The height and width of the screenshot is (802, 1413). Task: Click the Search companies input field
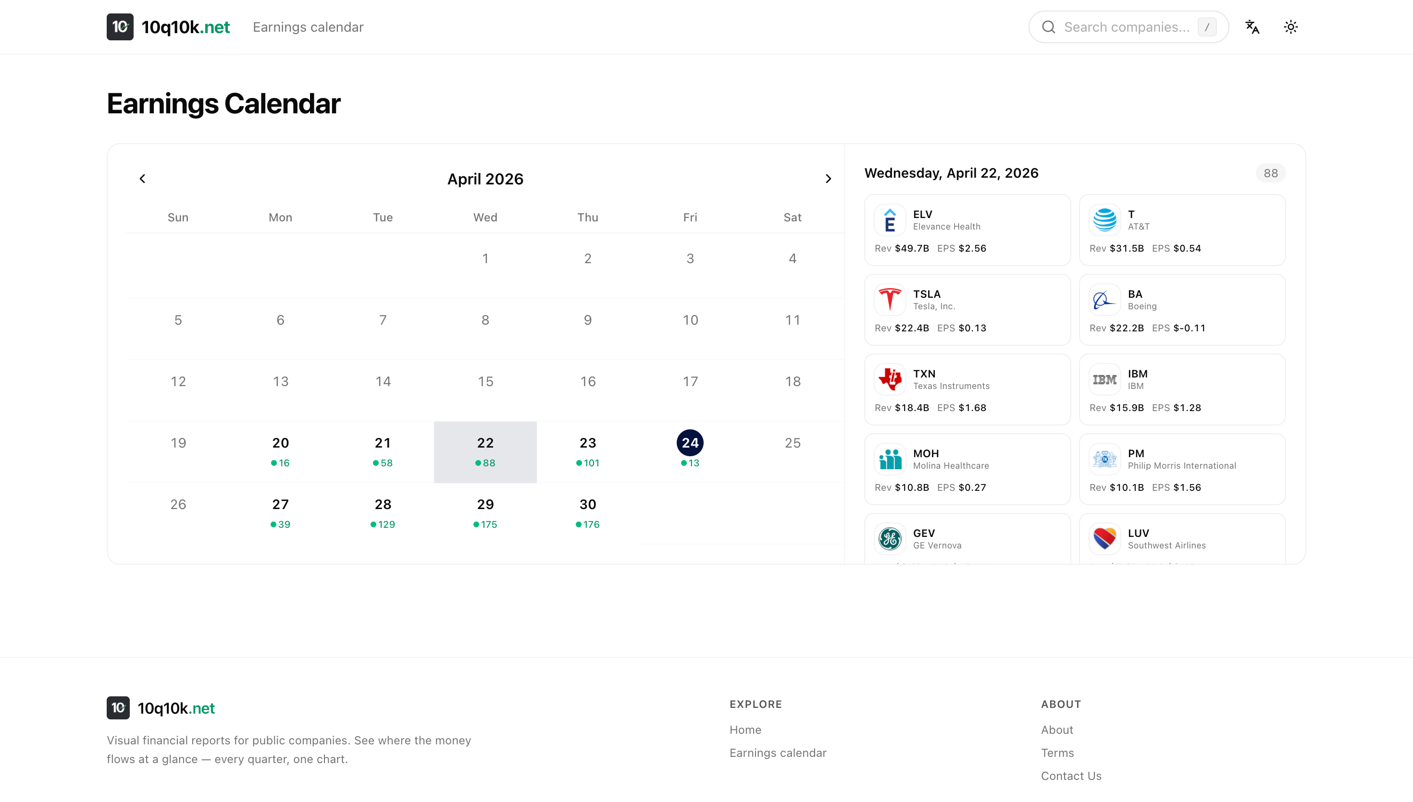coord(1128,26)
